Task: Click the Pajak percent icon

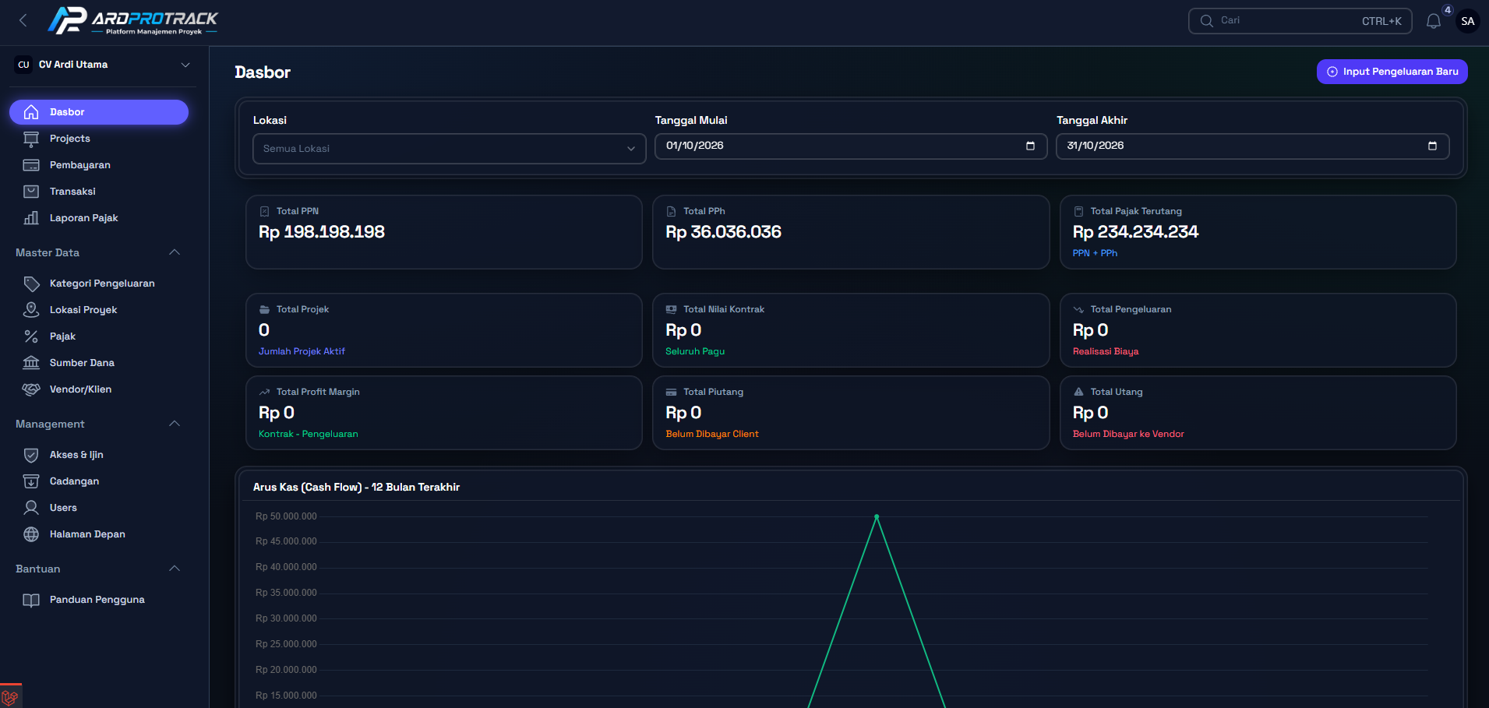Action: click(x=31, y=336)
